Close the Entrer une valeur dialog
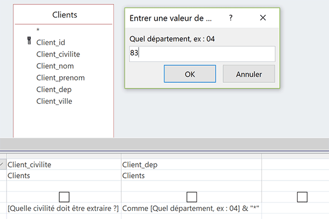 (263, 18)
